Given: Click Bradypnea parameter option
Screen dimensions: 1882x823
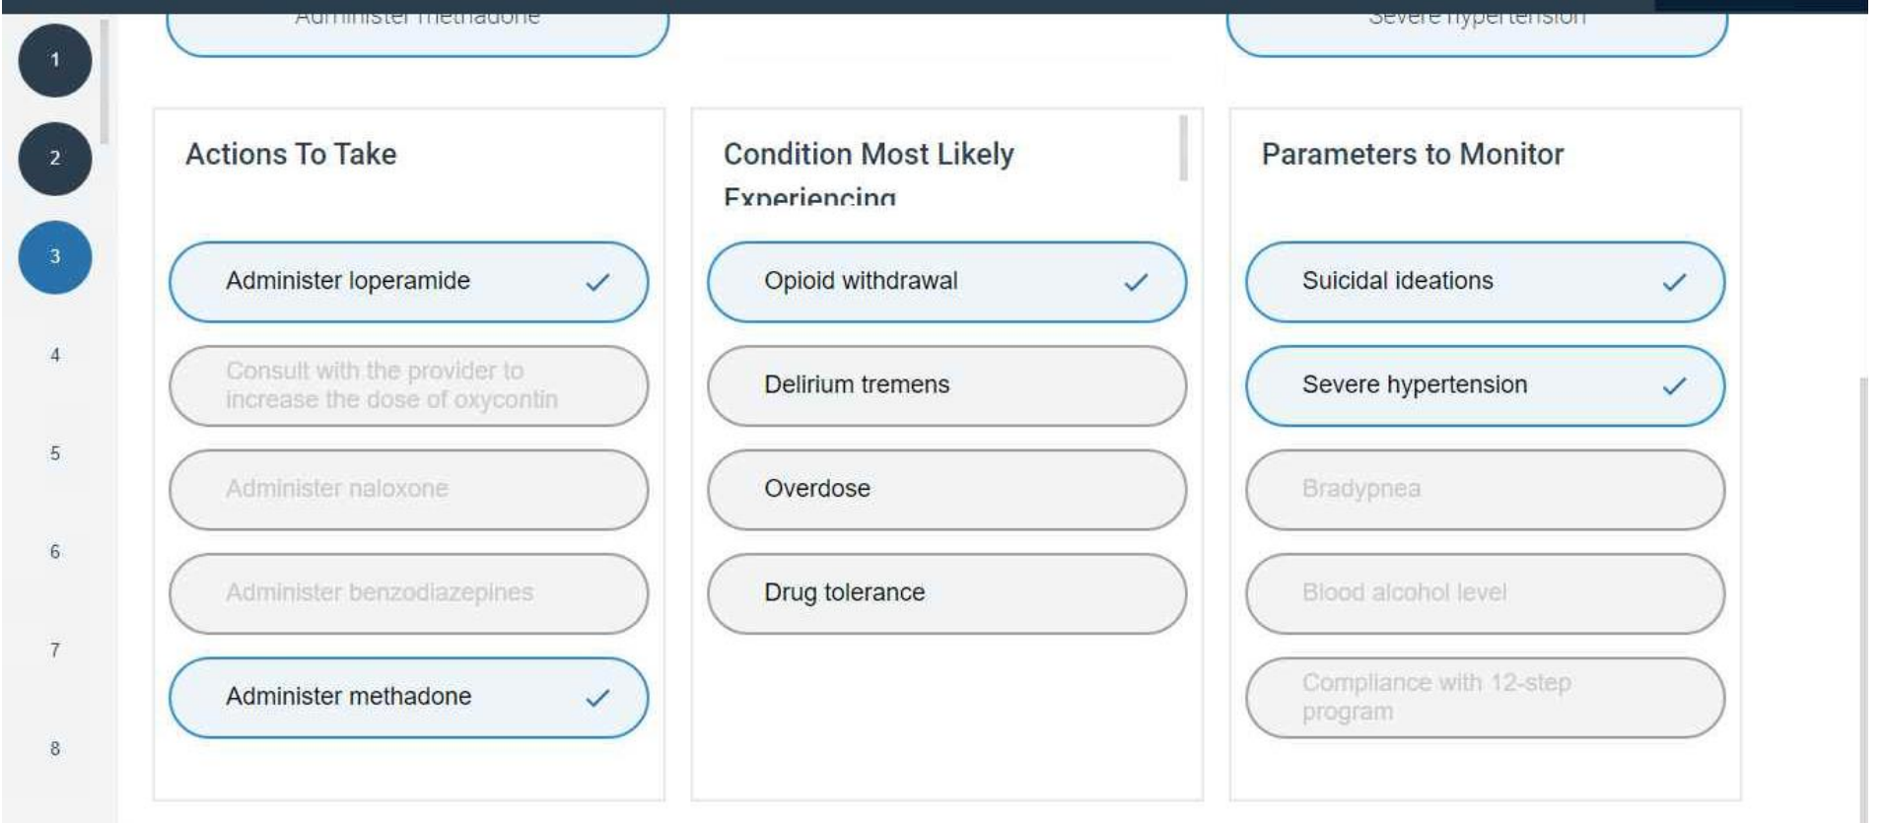Looking at the screenshot, I should pyautogui.click(x=1485, y=490).
